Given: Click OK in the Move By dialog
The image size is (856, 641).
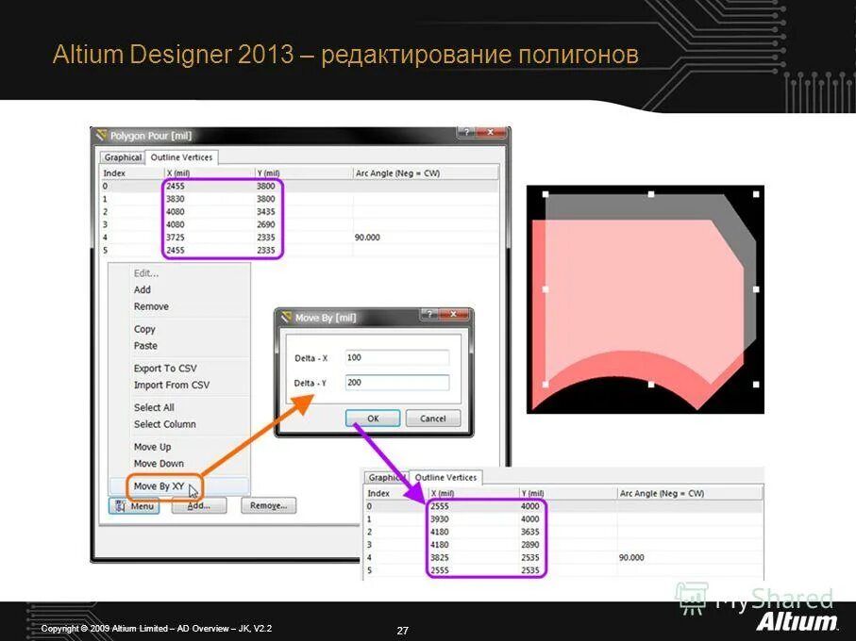Looking at the screenshot, I should click(372, 418).
